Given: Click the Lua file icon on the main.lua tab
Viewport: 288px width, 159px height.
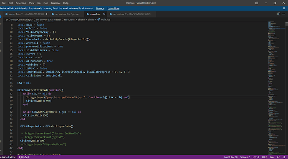Looking at the screenshot, I should (88, 14).
